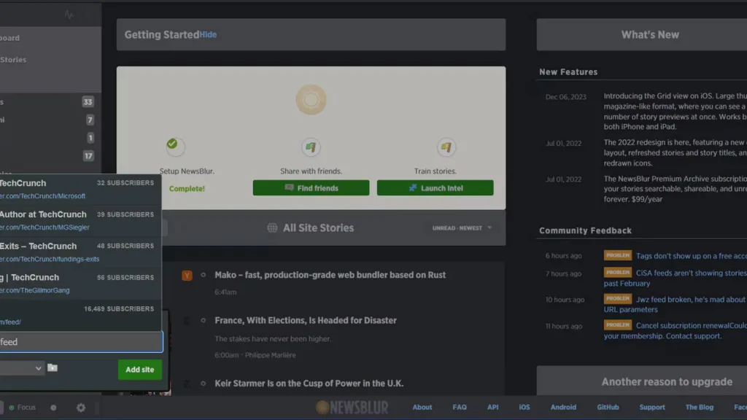747x420 pixels.
Task: Click the 17 unread count badge
Action: coord(88,156)
